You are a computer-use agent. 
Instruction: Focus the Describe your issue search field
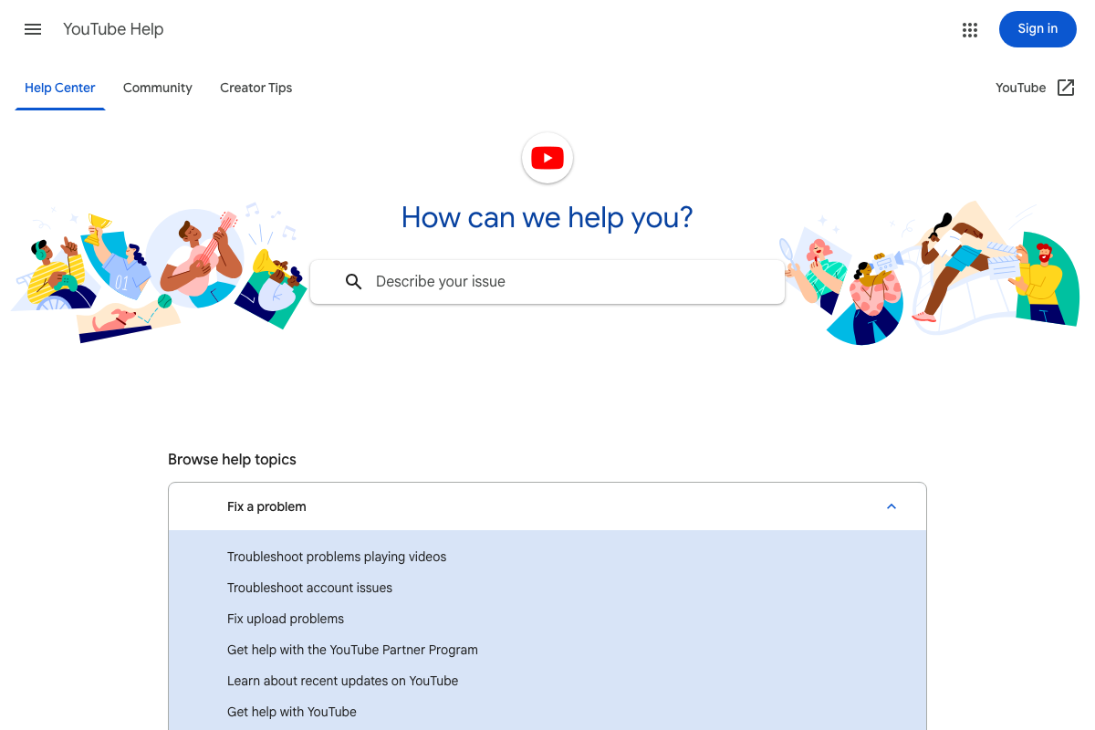click(x=547, y=282)
